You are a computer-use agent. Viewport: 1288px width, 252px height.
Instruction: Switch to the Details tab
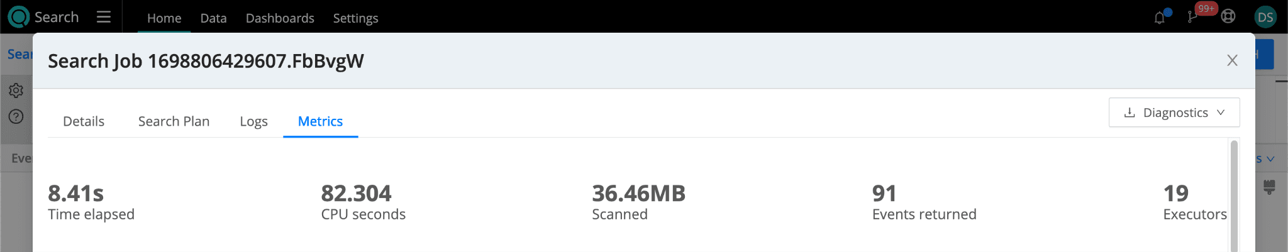(x=84, y=121)
